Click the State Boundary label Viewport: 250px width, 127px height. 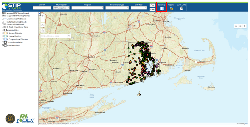pyautogui.click(x=13, y=45)
